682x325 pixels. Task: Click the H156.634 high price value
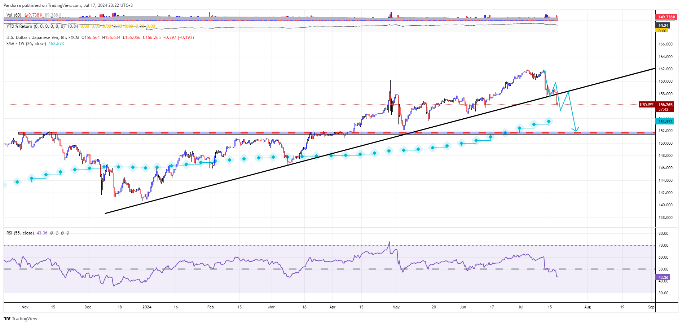pyautogui.click(x=111, y=38)
